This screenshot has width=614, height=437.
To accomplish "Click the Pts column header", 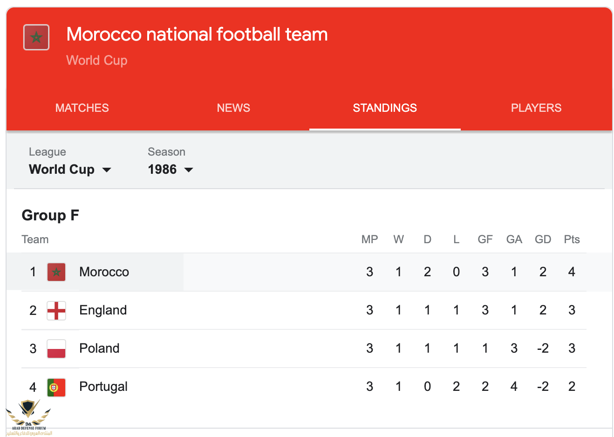I will click(572, 239).
